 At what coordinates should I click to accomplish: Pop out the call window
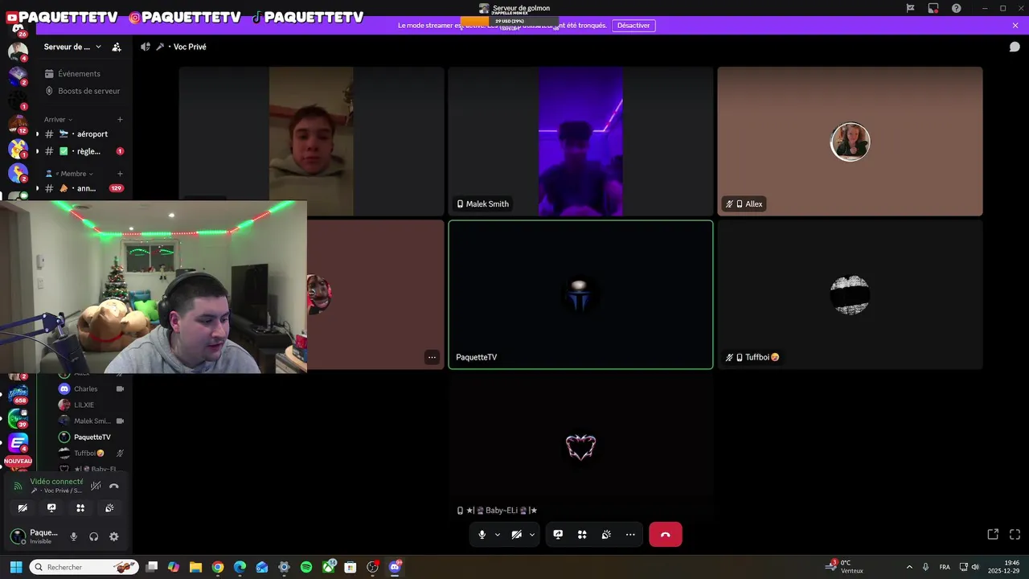tap(993, 534)
